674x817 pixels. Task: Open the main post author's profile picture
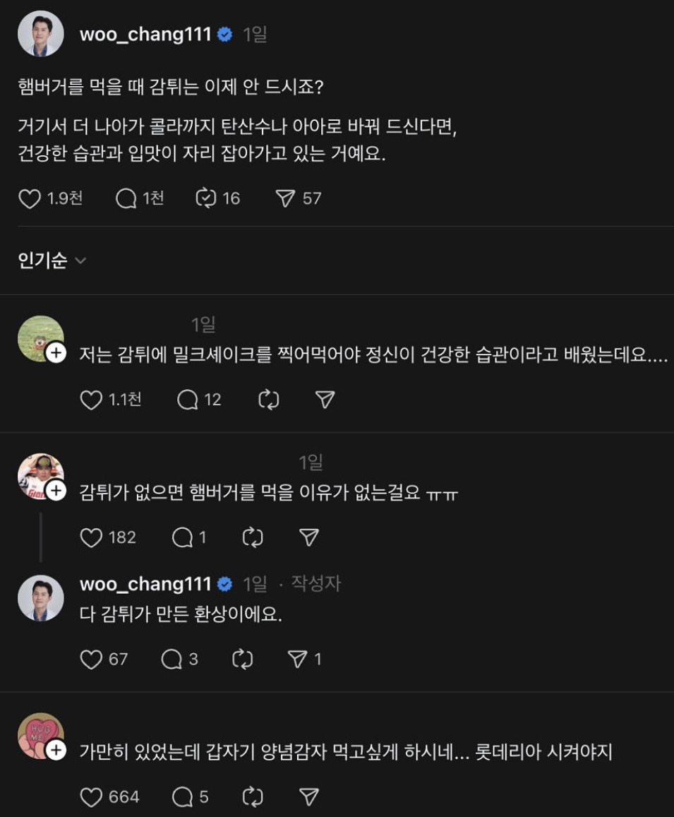point(40,34)
